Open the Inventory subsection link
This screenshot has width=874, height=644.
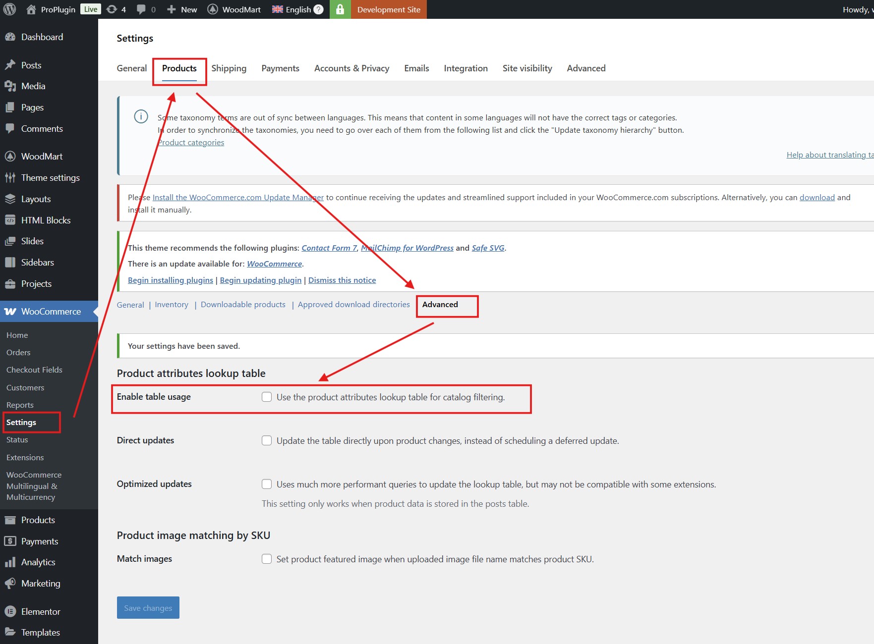(x=172, y=305)
